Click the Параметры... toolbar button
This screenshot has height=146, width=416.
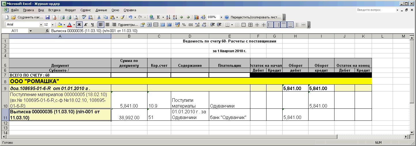coord(128,25)
